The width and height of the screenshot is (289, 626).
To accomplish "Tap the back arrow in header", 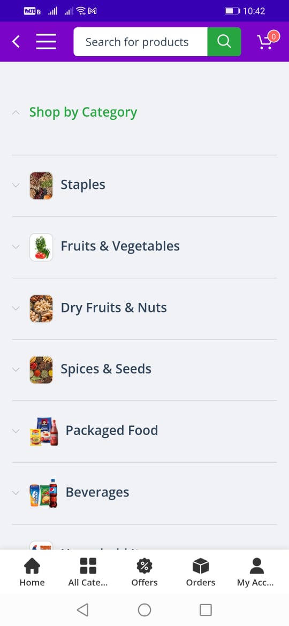I will [x=16, y=42].
